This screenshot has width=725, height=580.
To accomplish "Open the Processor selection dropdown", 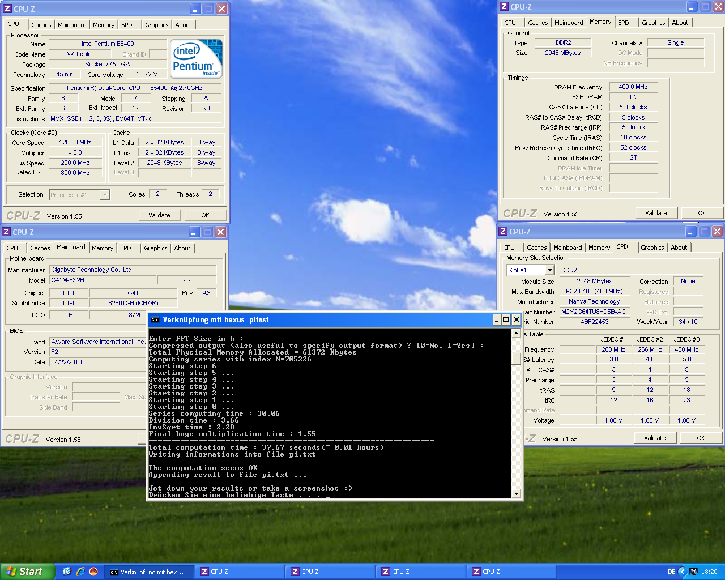I will pyautogui.click(x=105, y=195).
